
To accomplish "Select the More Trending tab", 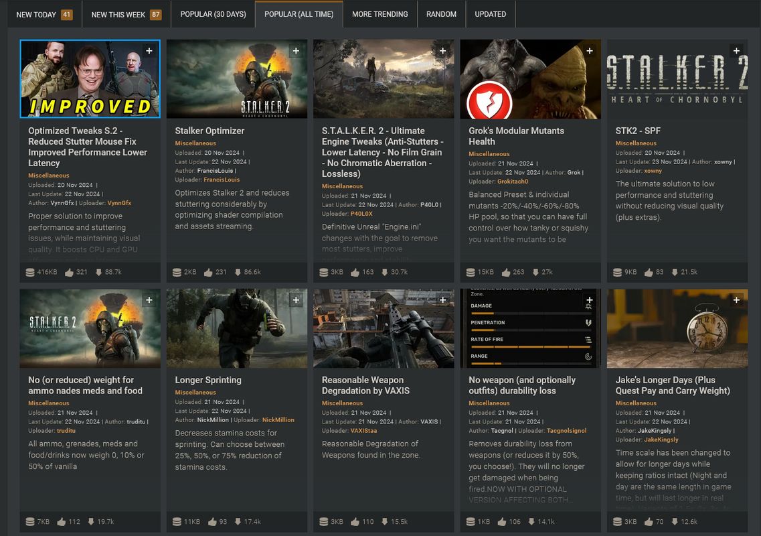I will [379, 14].
